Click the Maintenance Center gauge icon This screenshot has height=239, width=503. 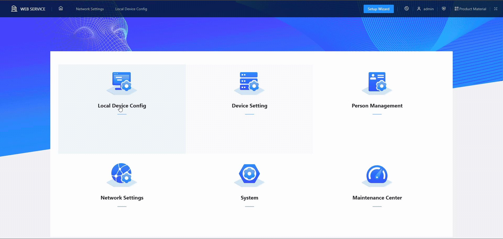(x=377, y=174)
